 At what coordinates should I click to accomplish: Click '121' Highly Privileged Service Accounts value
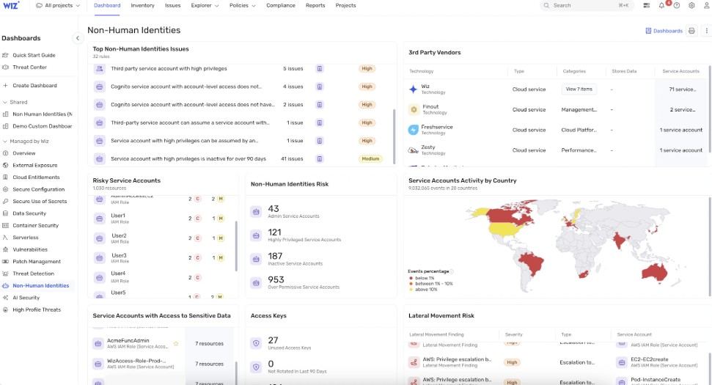point(274,232)
